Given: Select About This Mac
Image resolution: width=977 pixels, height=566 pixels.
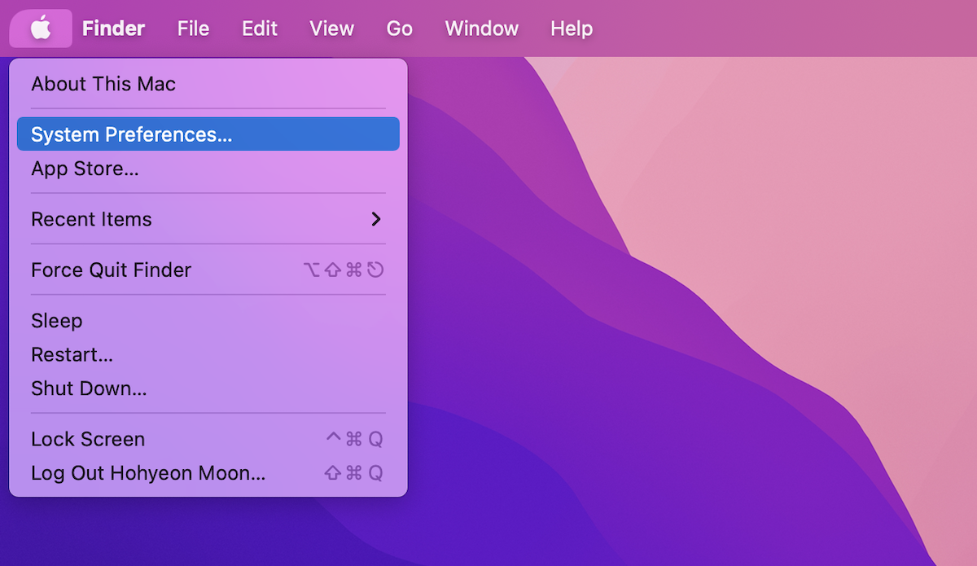Looking at the screenshot, I should point(103,84).
